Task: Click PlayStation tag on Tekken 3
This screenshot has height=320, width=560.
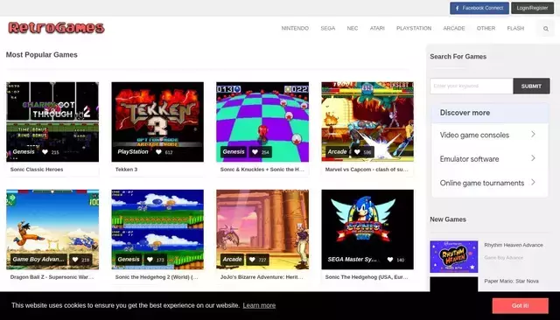Action: pos(133,151)
